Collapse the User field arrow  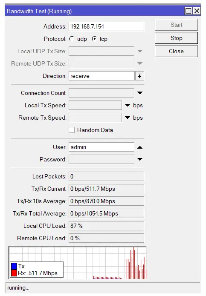(x=140, y=147)
